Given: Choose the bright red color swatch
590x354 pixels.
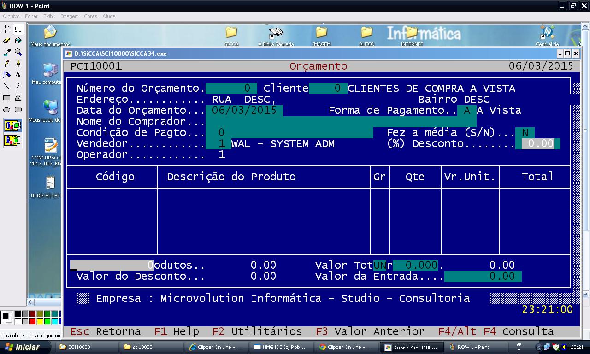Looking at the screenshot, I should (x=32, y=321).
